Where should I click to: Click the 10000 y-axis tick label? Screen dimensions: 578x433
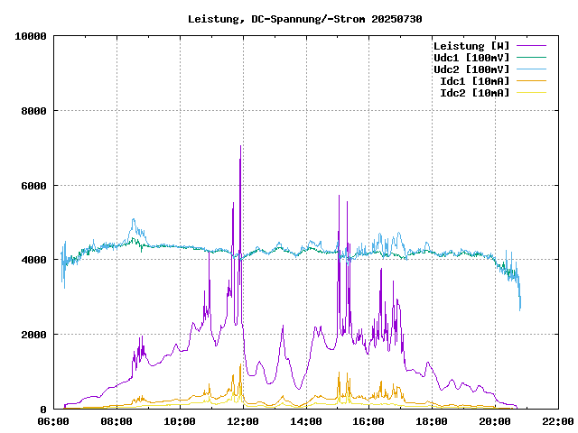[x=31, y=36]
